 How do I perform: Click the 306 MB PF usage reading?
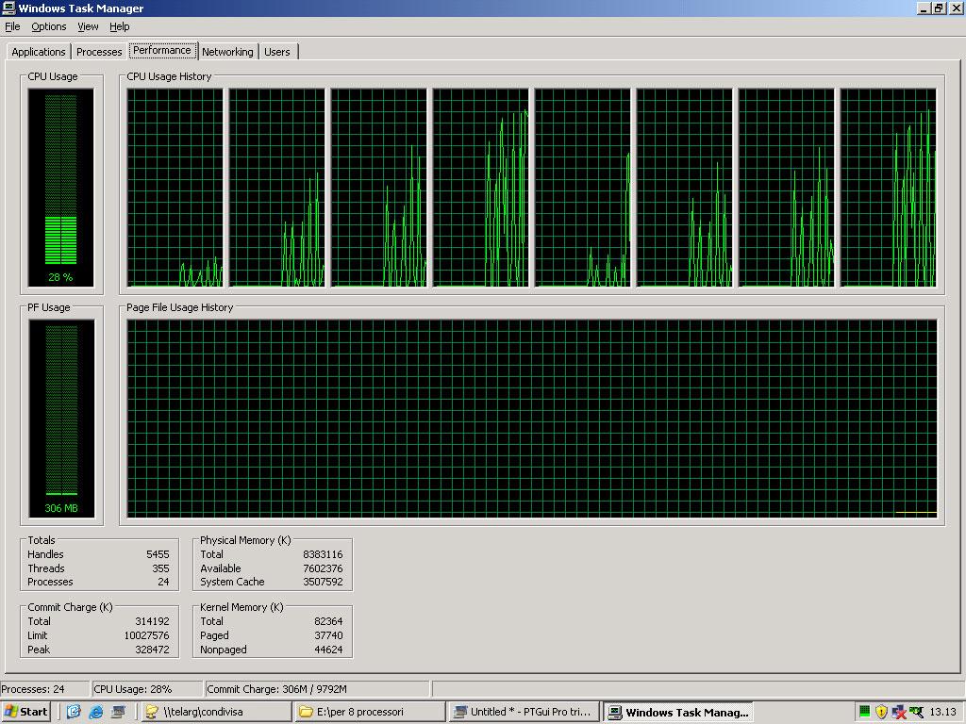(61, 508)
